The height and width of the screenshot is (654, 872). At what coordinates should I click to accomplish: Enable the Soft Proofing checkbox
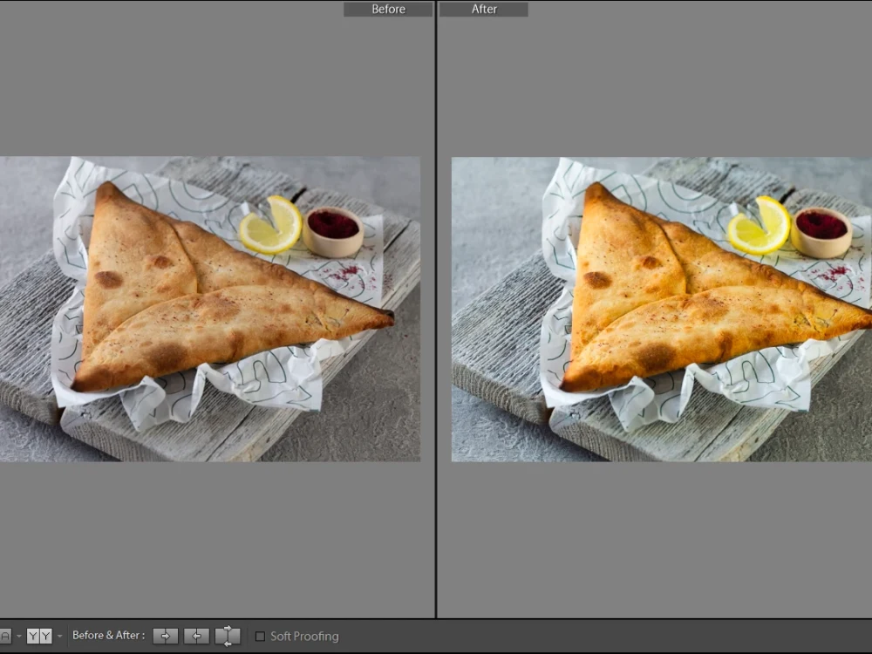coord(260,636)
